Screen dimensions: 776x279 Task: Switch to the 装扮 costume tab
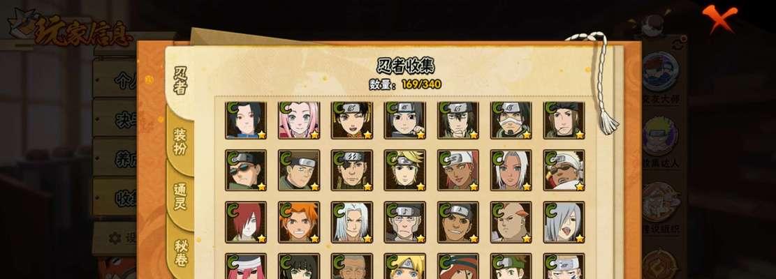180,141
